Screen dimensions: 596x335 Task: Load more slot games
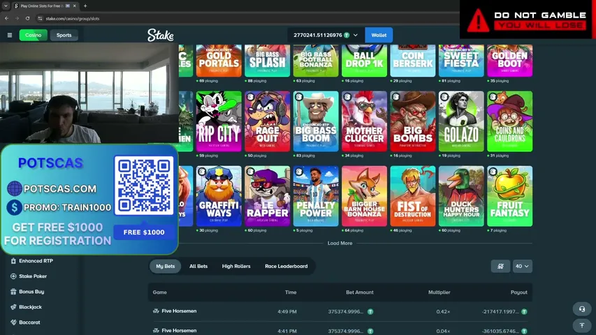(x=340, y=243)
